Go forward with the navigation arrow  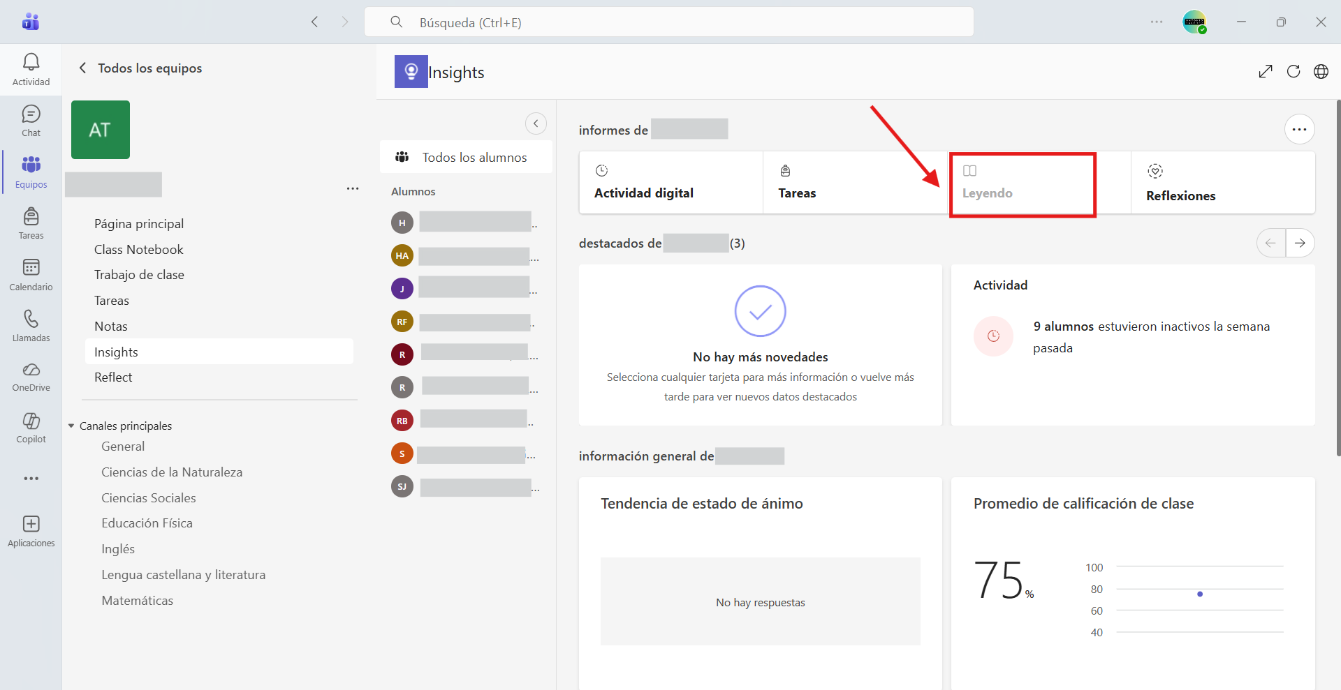pos(344,22)
